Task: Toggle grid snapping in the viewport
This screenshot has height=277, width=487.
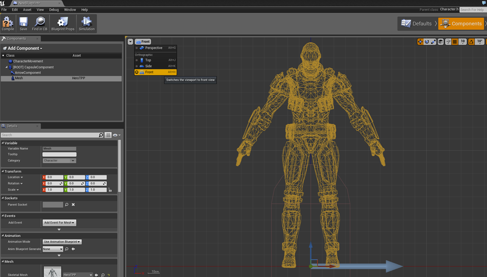Action: click(x=455, y=42)
